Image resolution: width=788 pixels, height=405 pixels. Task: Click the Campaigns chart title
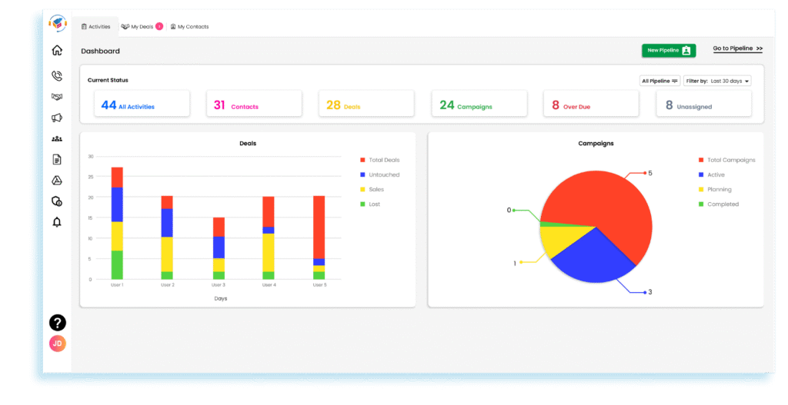coord(596,144)
